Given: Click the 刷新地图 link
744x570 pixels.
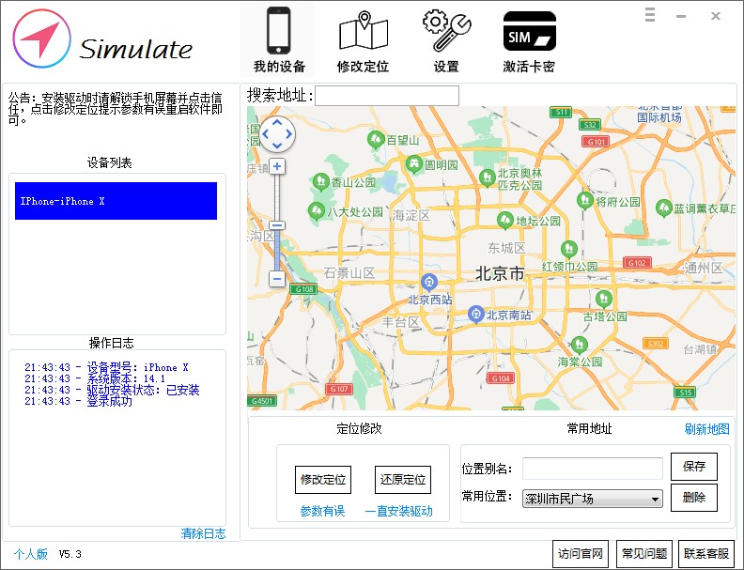Looking at the screenshot, I should coord(706,429).
